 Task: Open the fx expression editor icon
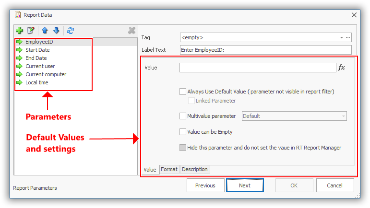coord(342,68)
